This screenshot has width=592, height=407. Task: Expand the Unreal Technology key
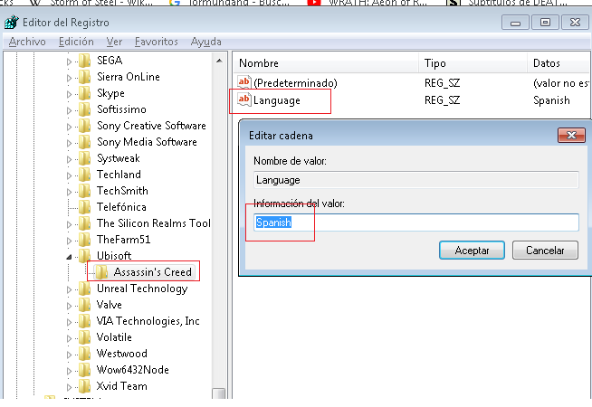(x=69, y=289)
